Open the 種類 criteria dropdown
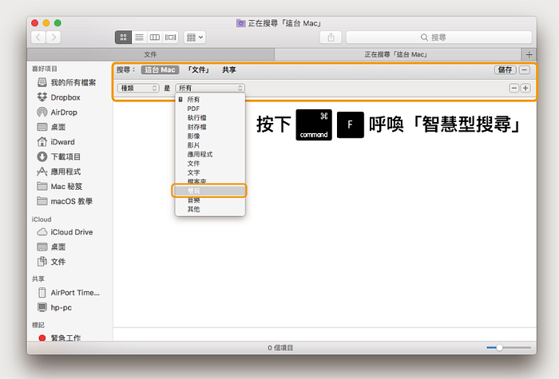Screen dimensions: 559x379 tap(138, 88)
